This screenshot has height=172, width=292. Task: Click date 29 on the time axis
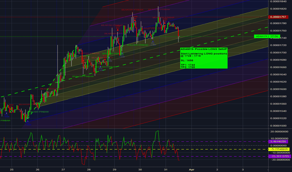(114, 169)
